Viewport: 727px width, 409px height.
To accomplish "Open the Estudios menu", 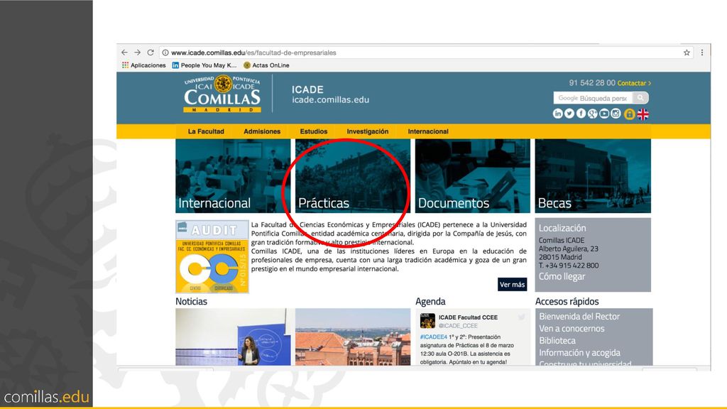I will (x=313, y=131).
